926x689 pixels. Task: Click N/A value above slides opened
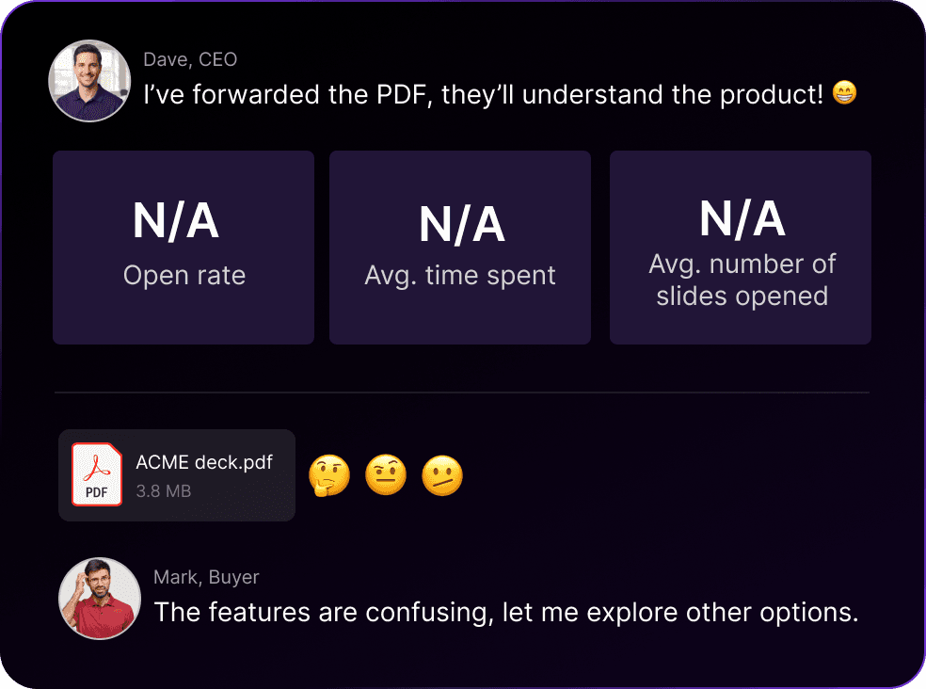pos(742,218)
